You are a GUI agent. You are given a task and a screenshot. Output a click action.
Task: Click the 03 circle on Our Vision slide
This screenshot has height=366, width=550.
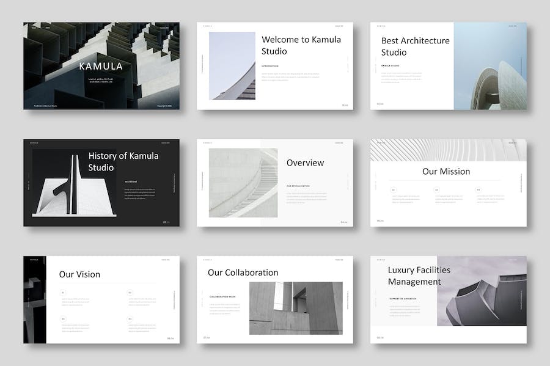pos(63,319)
